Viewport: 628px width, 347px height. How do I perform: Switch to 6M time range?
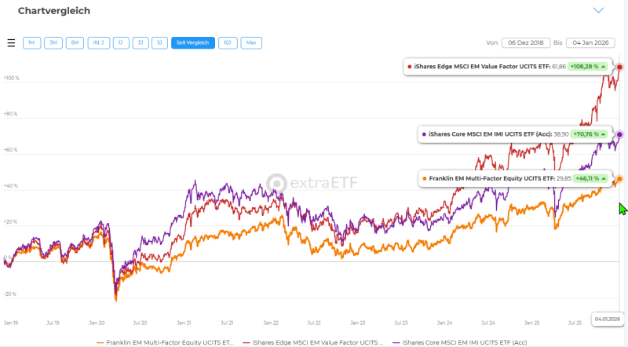click(x=75, y=42)
